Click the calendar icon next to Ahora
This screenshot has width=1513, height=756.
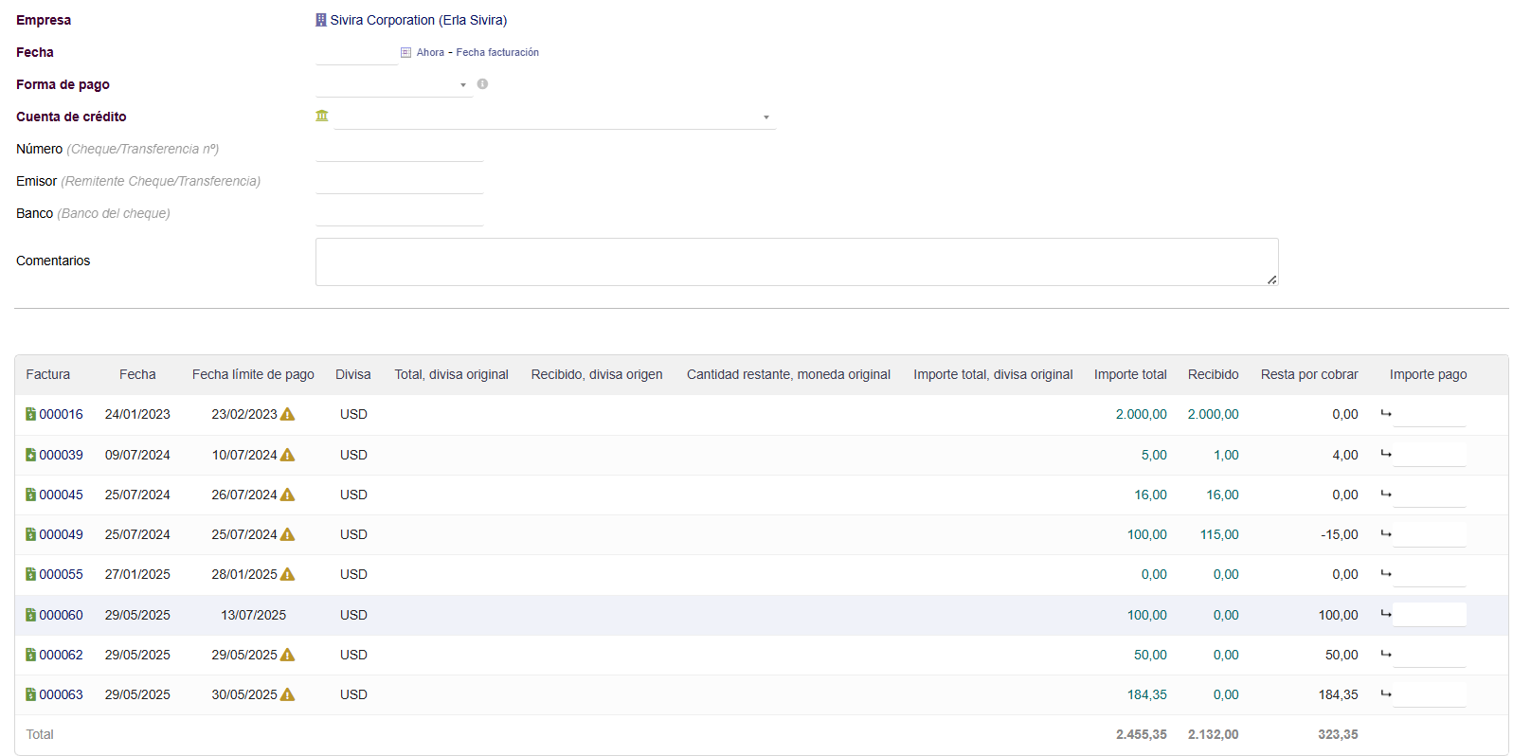405,53
